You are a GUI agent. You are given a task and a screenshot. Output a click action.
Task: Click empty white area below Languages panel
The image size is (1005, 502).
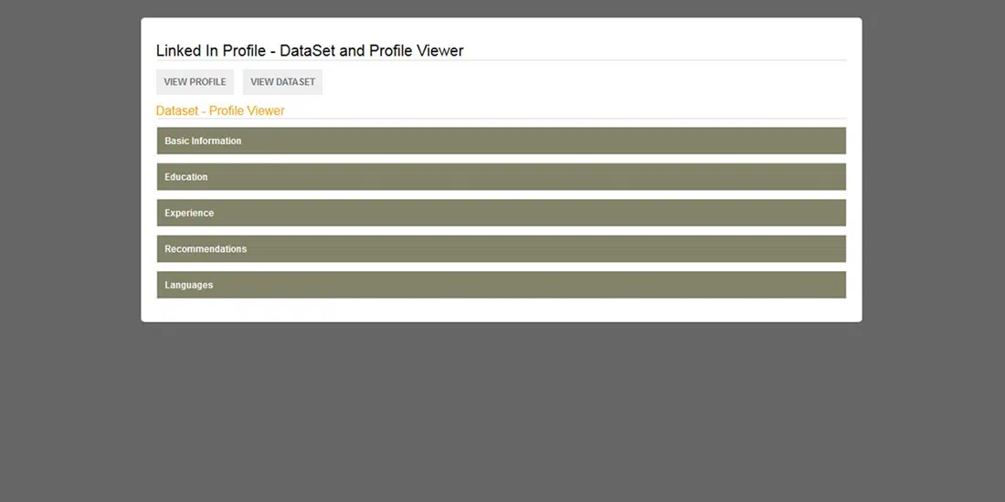point(501,310)
